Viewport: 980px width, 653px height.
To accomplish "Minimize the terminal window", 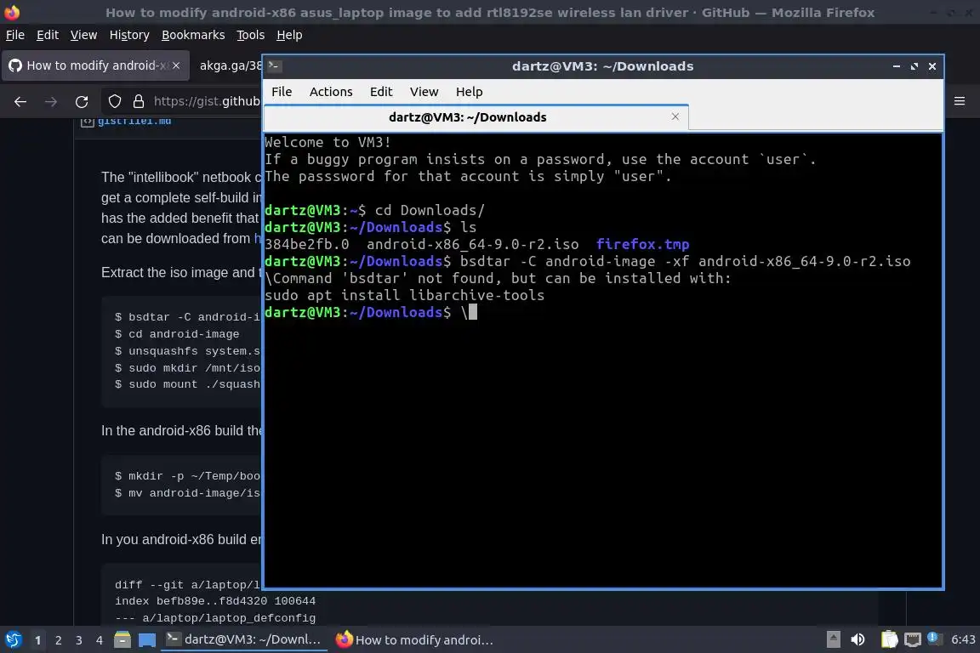I will pos(897,66).
